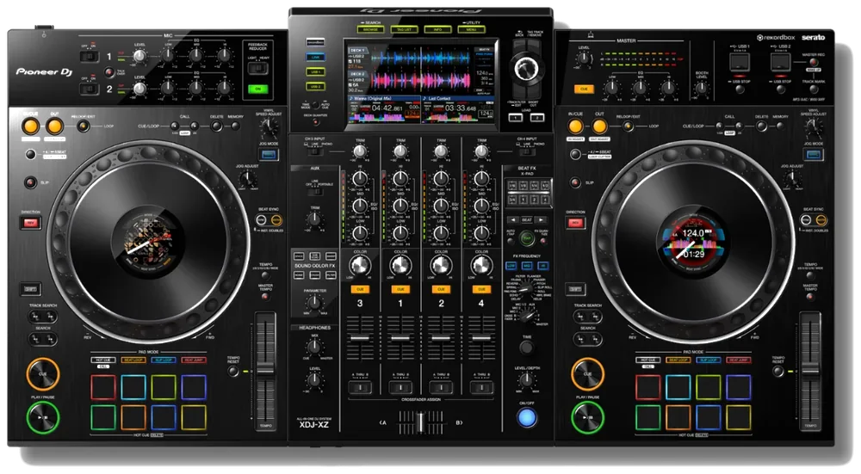
Task: Toggle the blue Beat FX ON/OFF button
Action: pyautogui.click(x=527, y=418)
